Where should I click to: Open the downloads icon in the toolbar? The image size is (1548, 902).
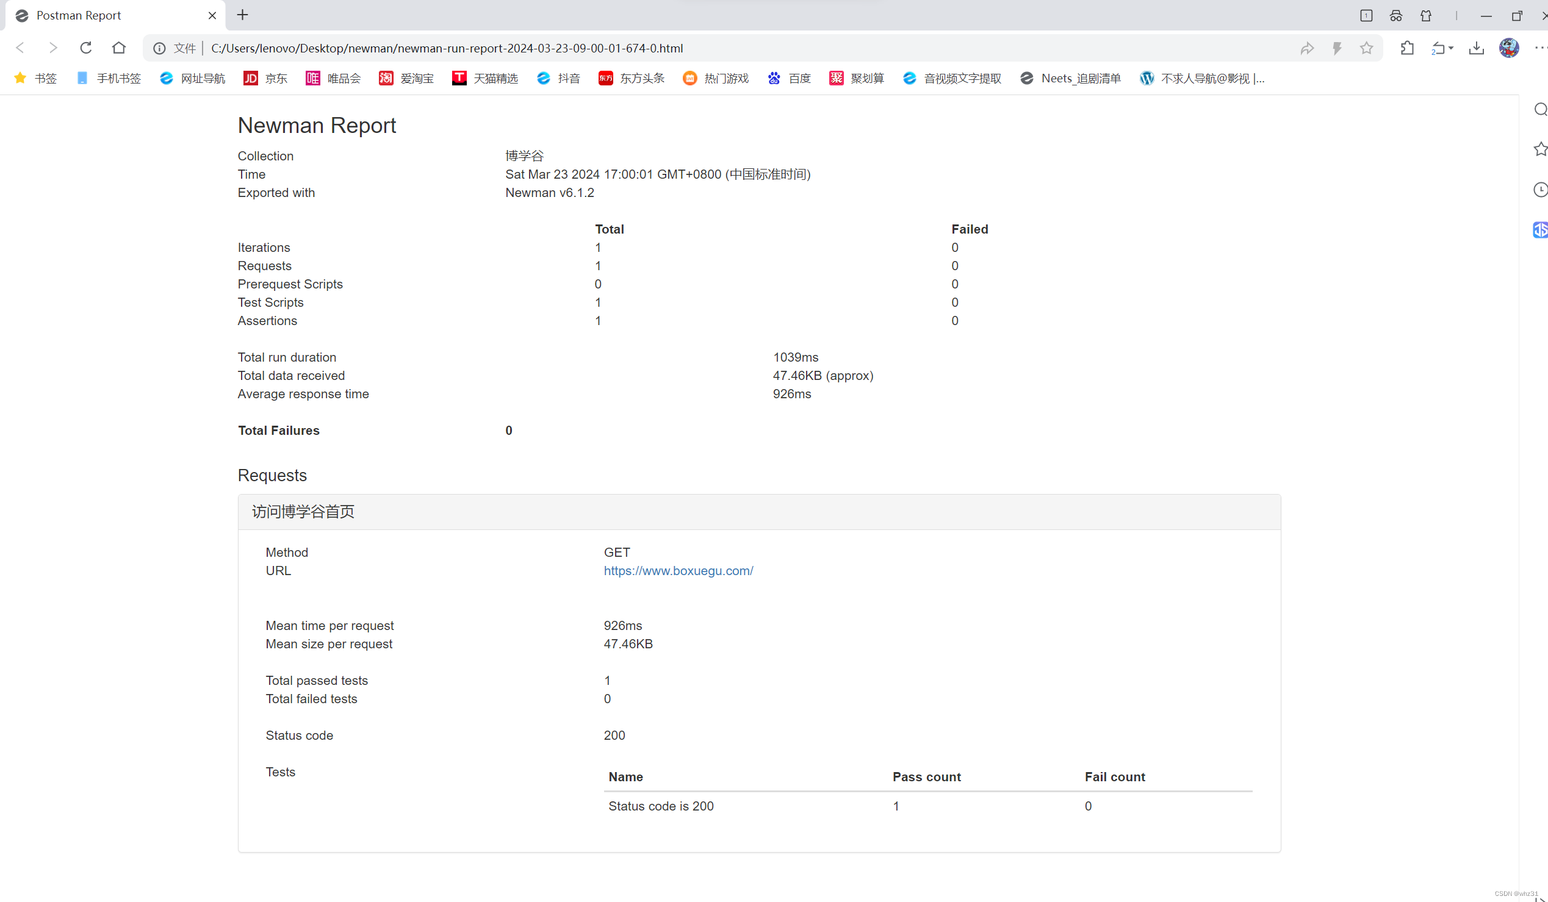pyautogui.click(x=1476, y=48)
